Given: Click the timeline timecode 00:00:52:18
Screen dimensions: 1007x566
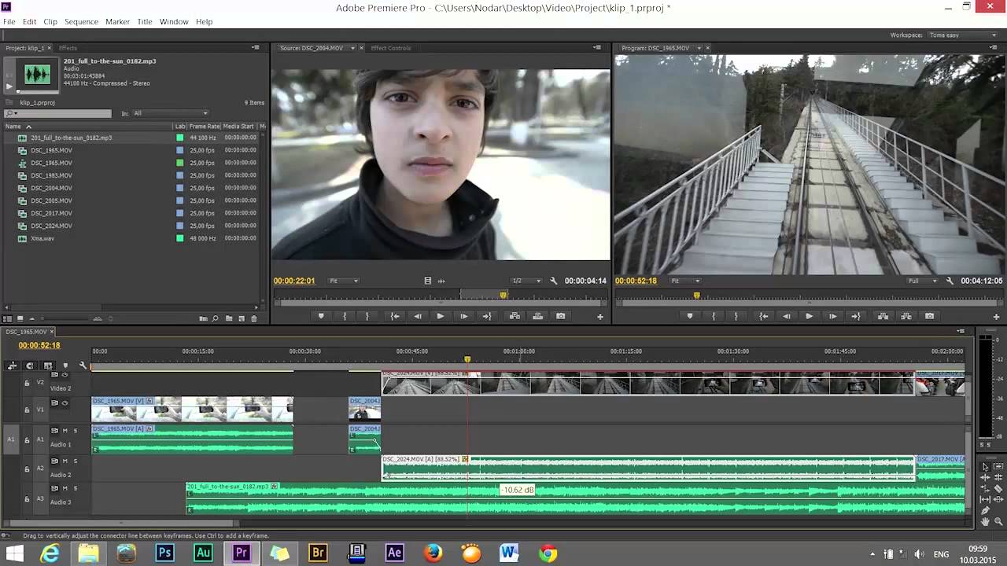Looking at the screenshot, I should pos(39,345).
